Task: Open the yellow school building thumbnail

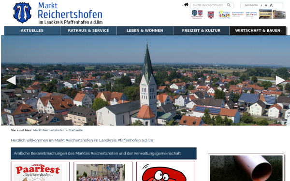Action: click(265, 14)
